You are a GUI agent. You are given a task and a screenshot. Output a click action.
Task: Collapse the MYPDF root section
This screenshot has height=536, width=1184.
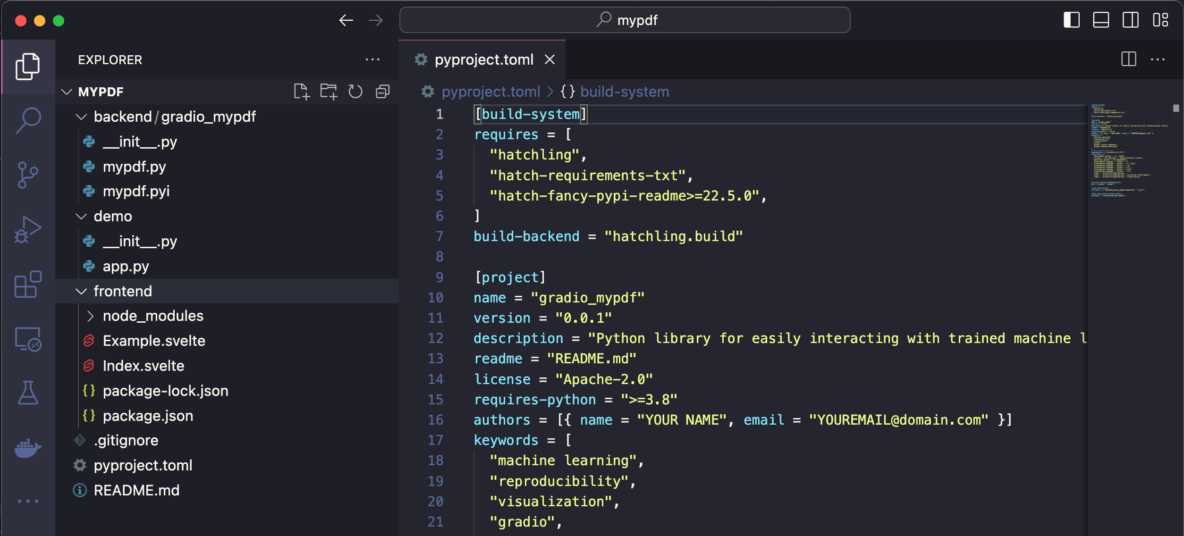point(67,92)
